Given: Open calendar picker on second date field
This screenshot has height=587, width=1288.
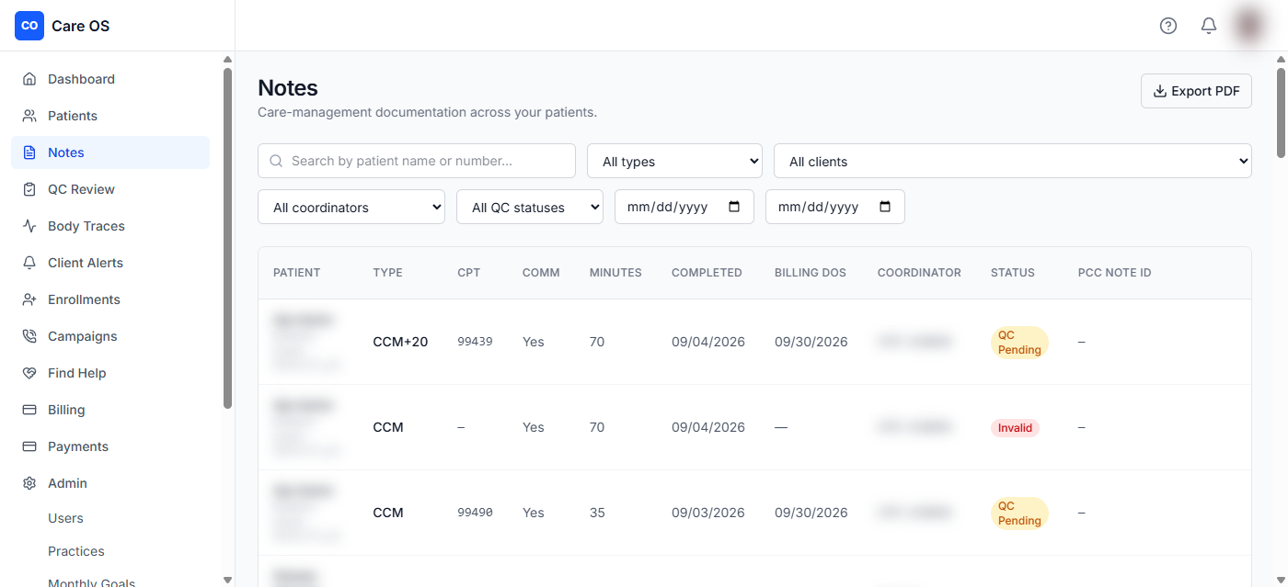Looking at the screenshot, I should [885, 207].
